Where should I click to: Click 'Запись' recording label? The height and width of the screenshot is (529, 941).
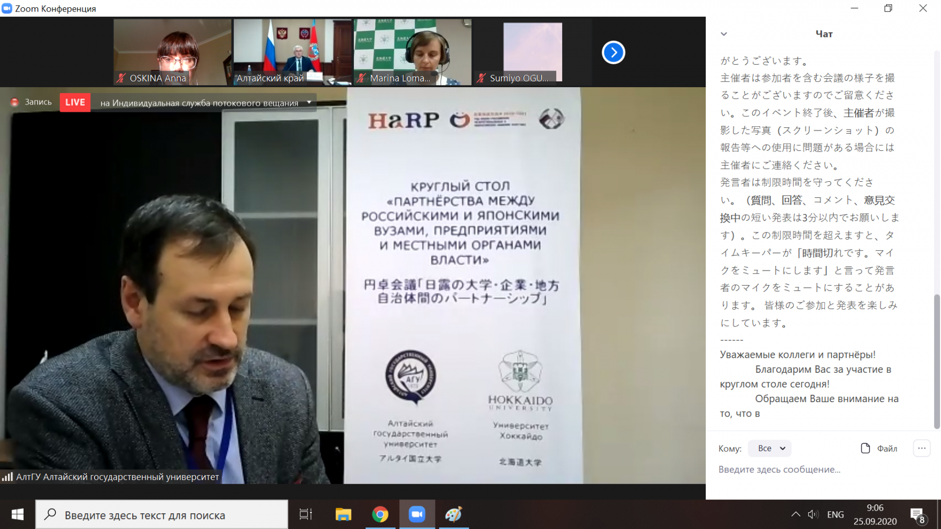pyautogui.click(x=38, y=102)
